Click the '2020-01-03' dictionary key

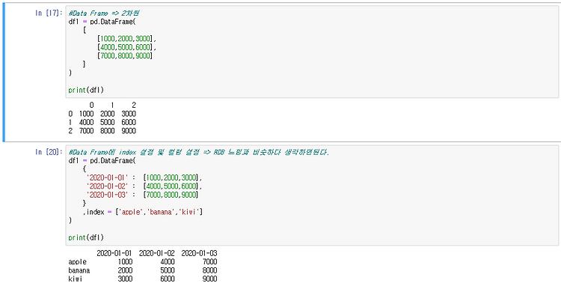click(107, 195)
